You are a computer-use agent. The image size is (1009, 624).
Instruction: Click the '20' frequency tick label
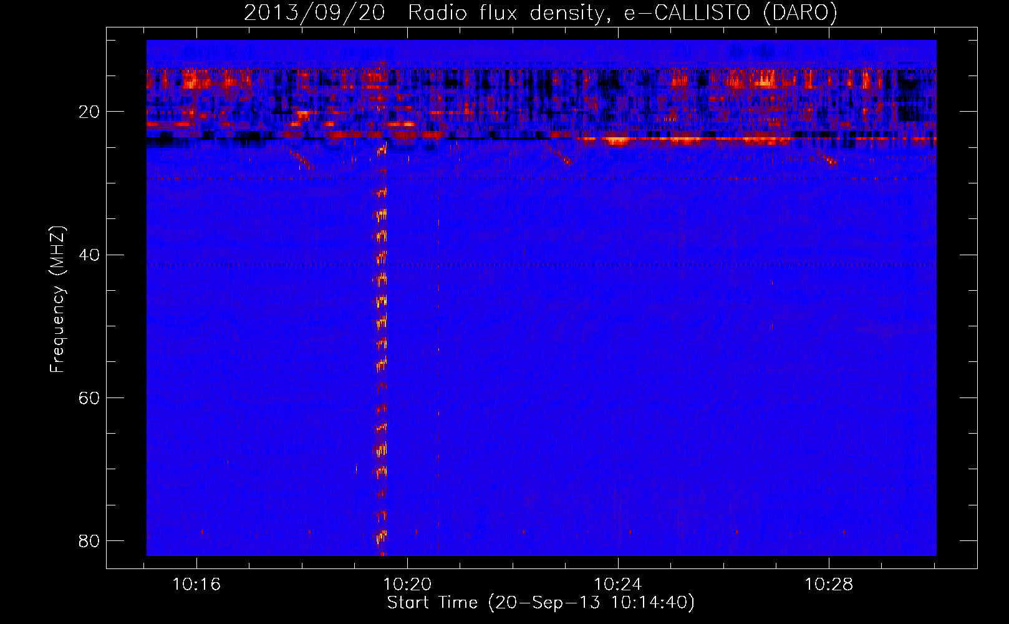(x=89, y=112)
